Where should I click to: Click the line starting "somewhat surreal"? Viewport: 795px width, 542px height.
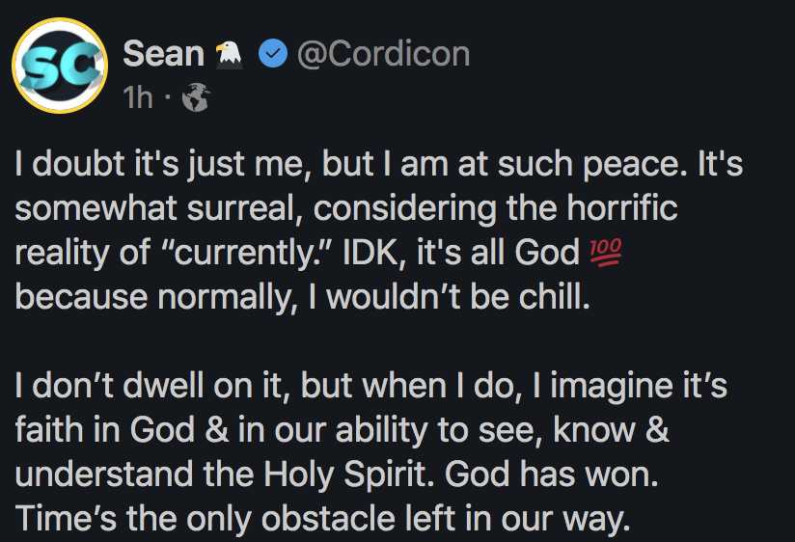coord(345,209)
